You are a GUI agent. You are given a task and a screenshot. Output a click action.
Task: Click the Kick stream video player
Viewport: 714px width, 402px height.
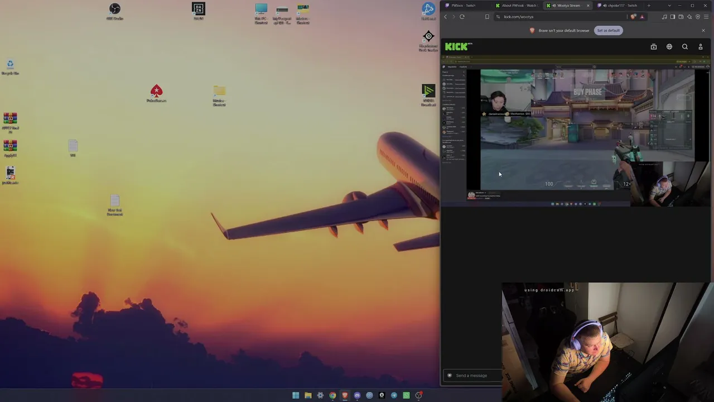click(576, 132)
